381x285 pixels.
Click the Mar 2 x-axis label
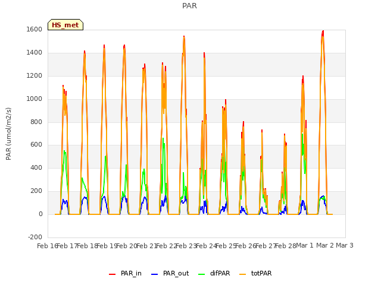325,245
